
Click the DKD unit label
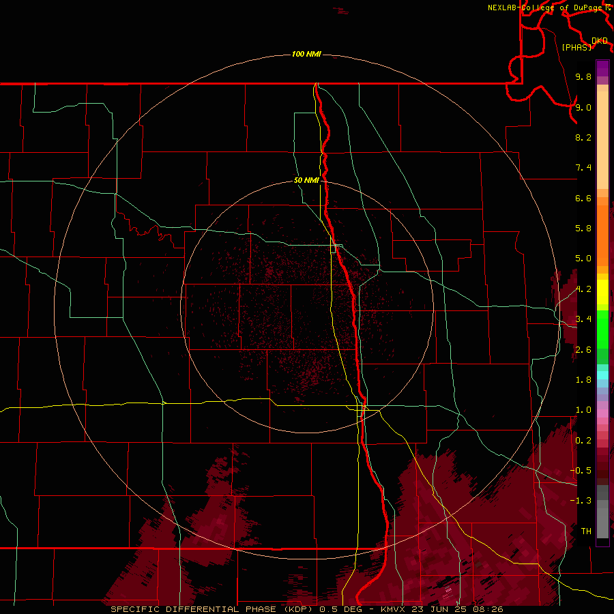pos(599,40)
